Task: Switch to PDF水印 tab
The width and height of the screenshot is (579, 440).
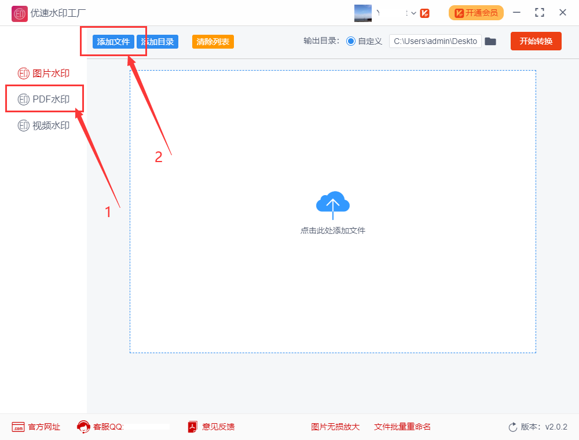Action: [43, 99]
